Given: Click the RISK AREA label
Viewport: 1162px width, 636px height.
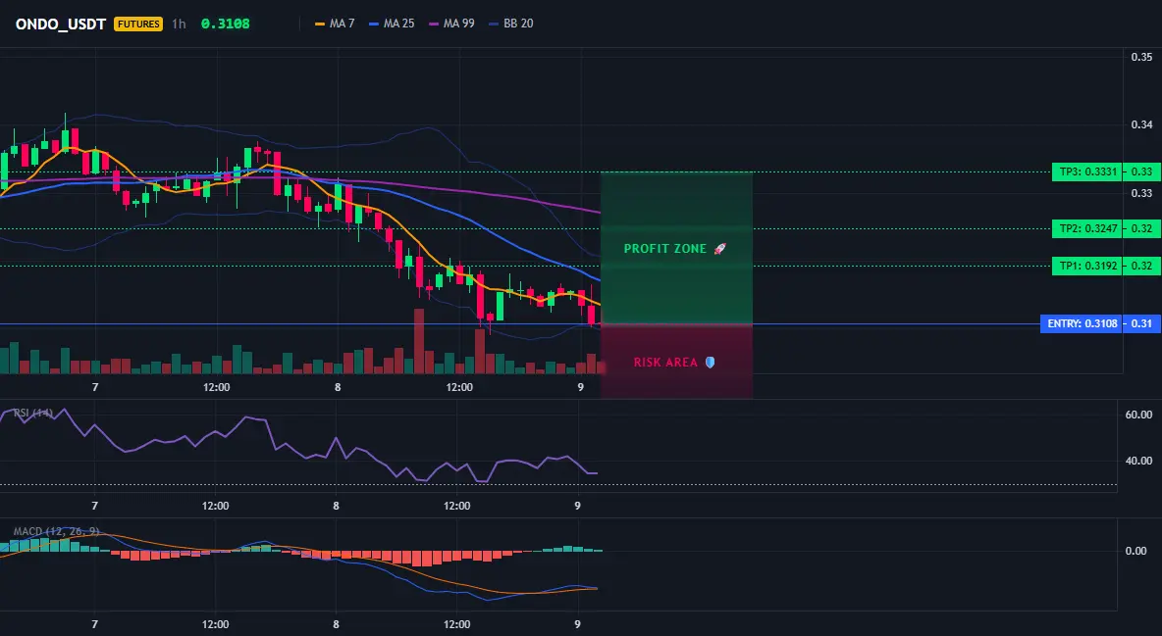Looking at the screenshot, I should coord(665,363).
